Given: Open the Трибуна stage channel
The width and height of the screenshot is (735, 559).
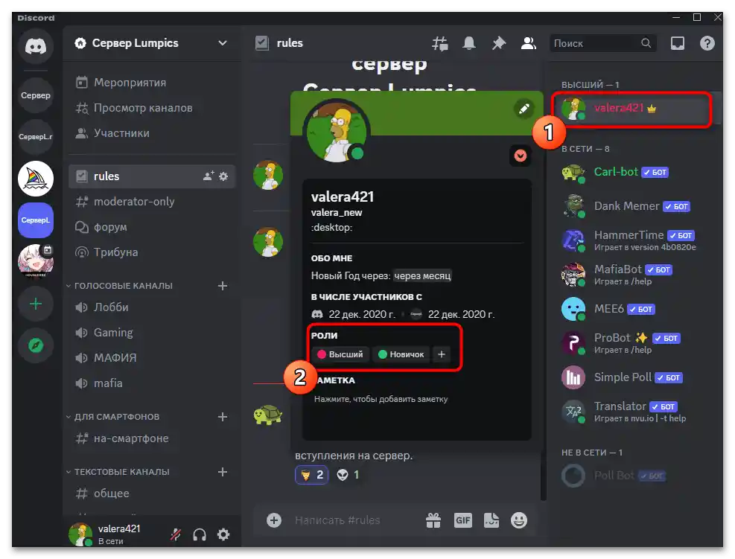Looking at the screenshot, I should pos(151,252).
